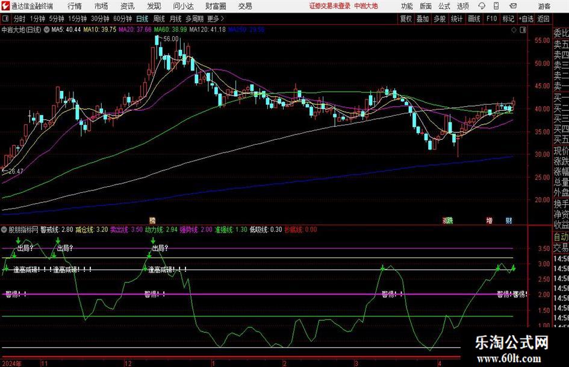The width and height of the screenshot is (569, 367).
Task: Switch to the 分时 period tab
Action: tap(19, 19)
